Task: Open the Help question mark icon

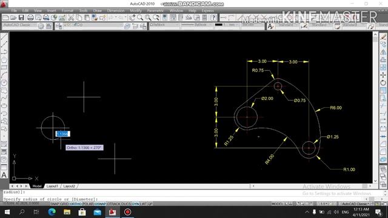Action: pos(213,18)
